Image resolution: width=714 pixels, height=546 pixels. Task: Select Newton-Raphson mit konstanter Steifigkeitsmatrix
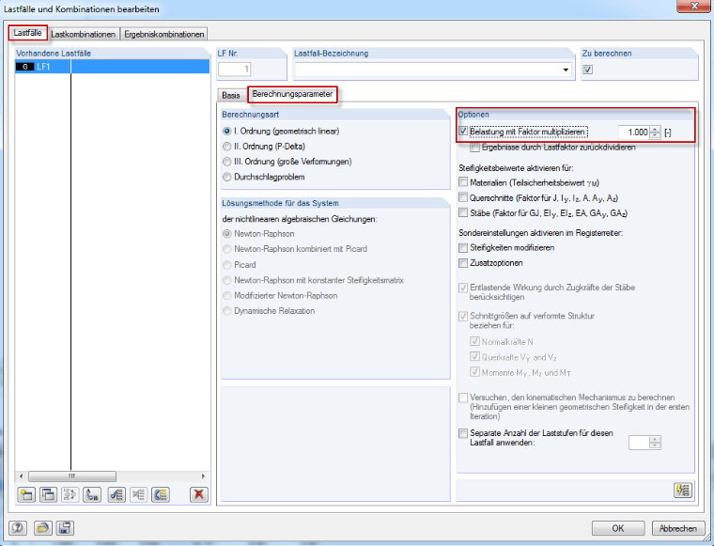pos(226,280)
